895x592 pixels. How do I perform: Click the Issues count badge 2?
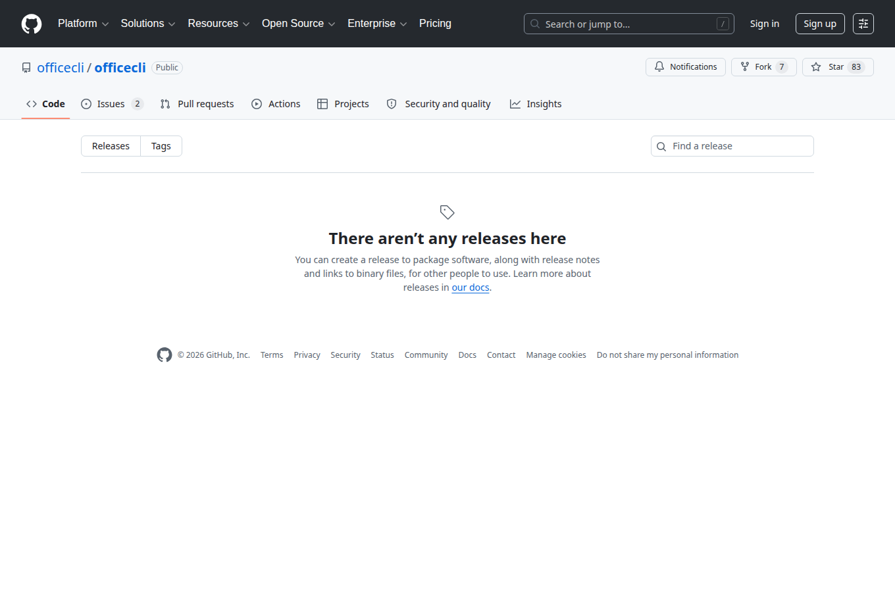137,104
